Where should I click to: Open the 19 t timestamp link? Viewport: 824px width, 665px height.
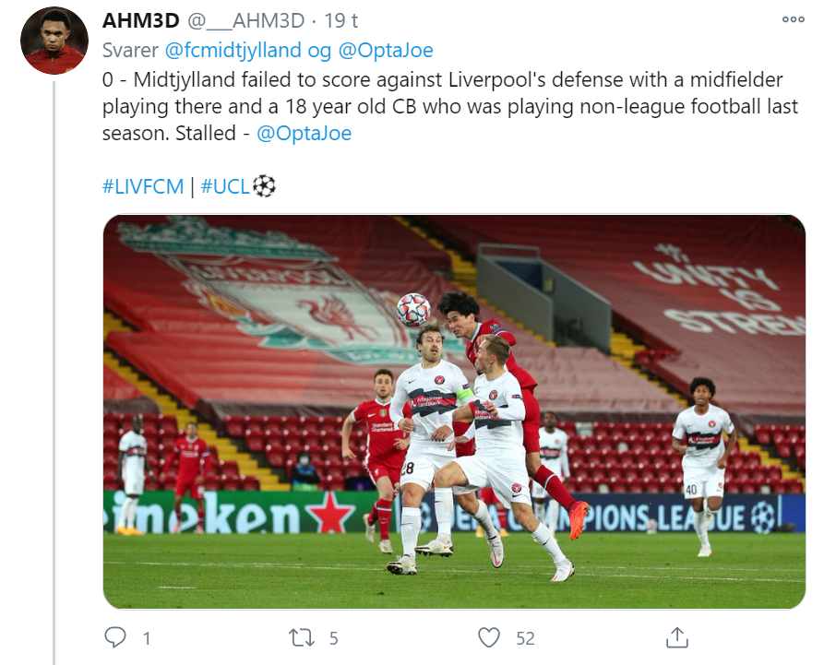pos(340,20)
